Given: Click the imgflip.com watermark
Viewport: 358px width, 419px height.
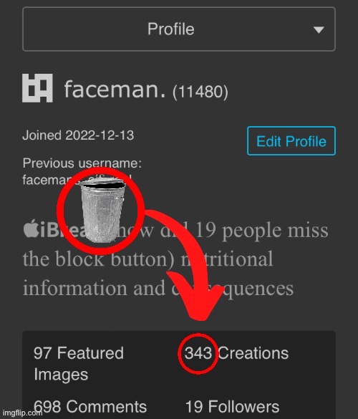Looking at the screenshot, I should tap(22, 413).
